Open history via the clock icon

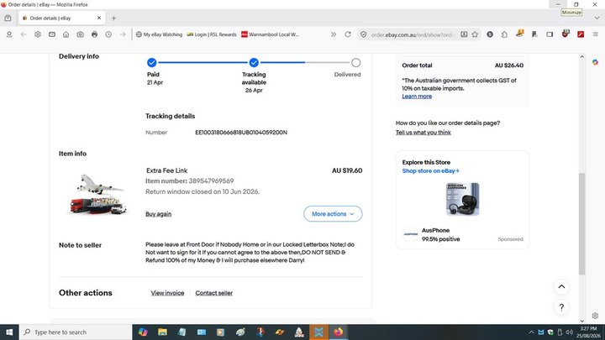(108, 34)
